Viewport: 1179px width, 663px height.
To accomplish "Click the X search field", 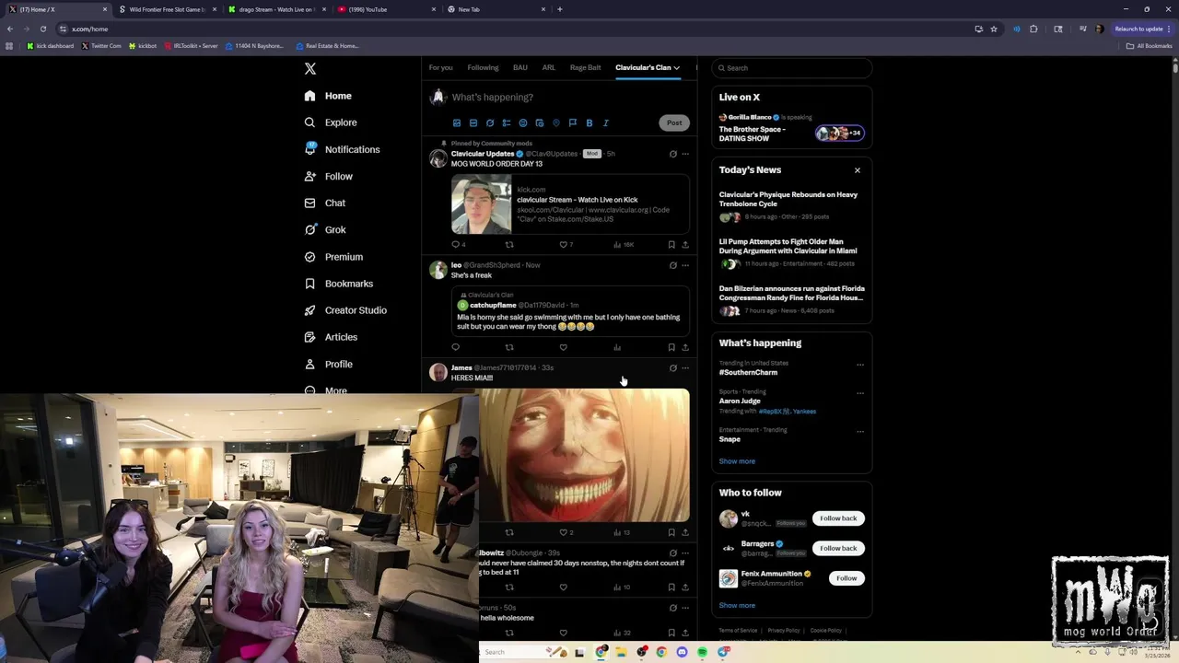I will click(792, 67).
